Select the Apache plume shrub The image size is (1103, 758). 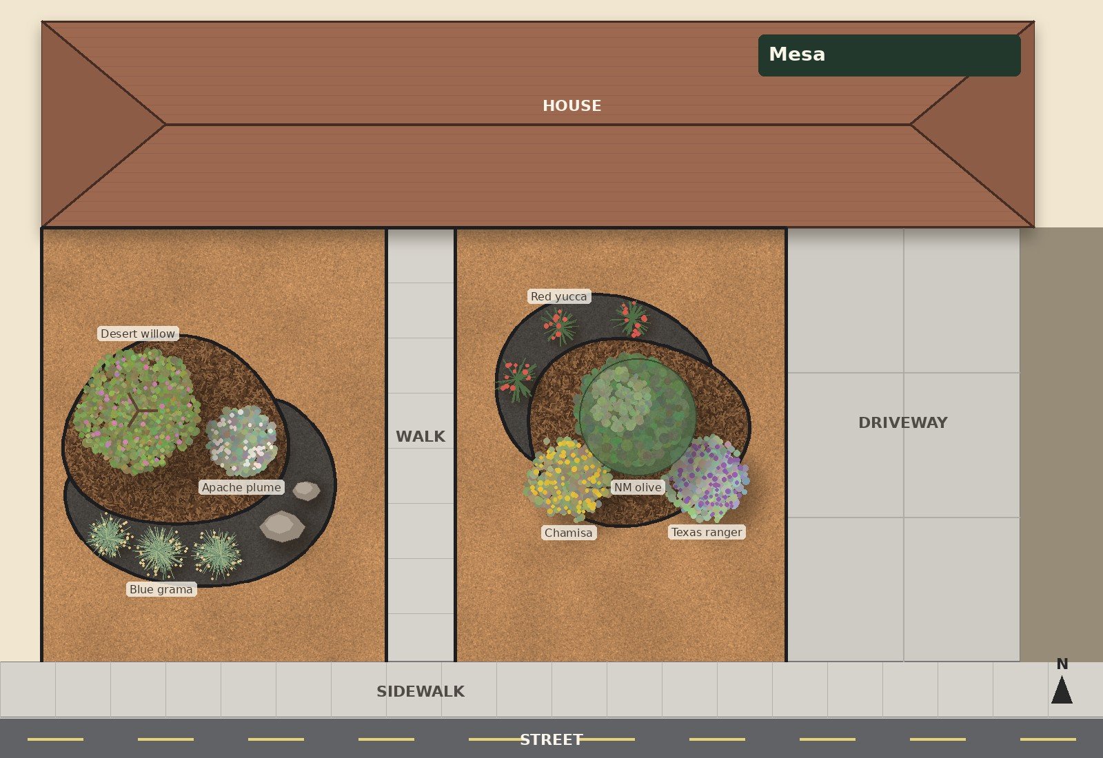pos(241,441)
